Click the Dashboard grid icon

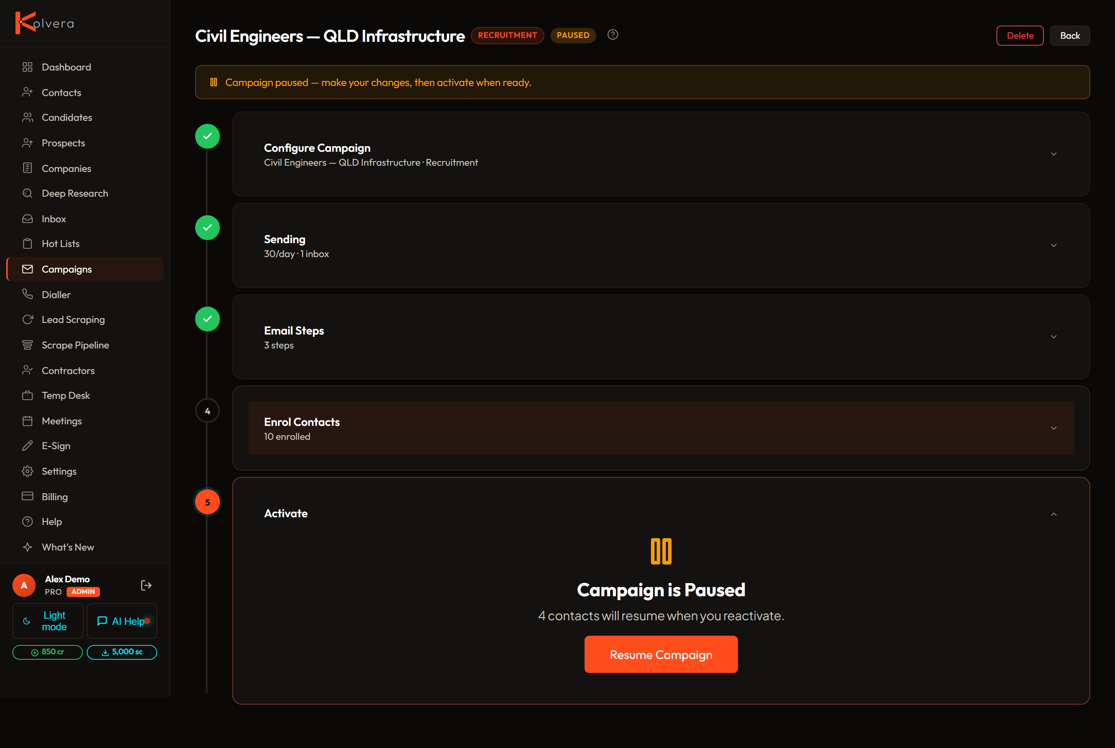click(x=27, y=67)
